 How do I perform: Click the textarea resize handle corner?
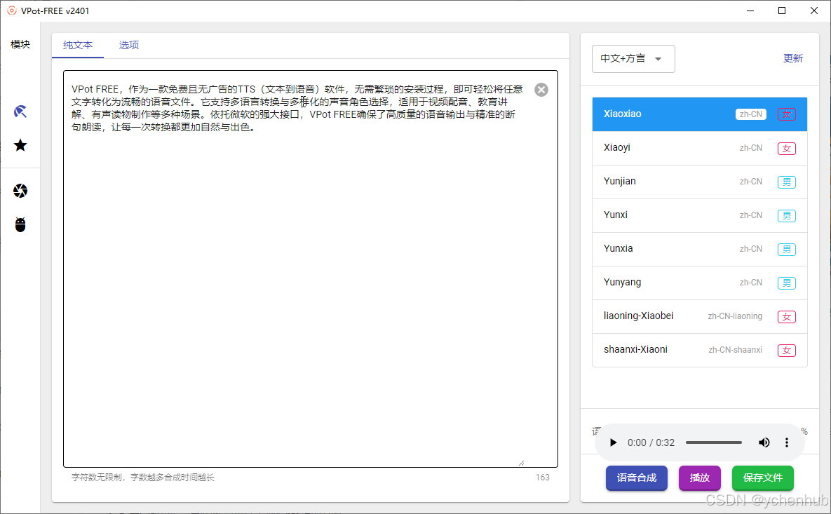(522, 463)
